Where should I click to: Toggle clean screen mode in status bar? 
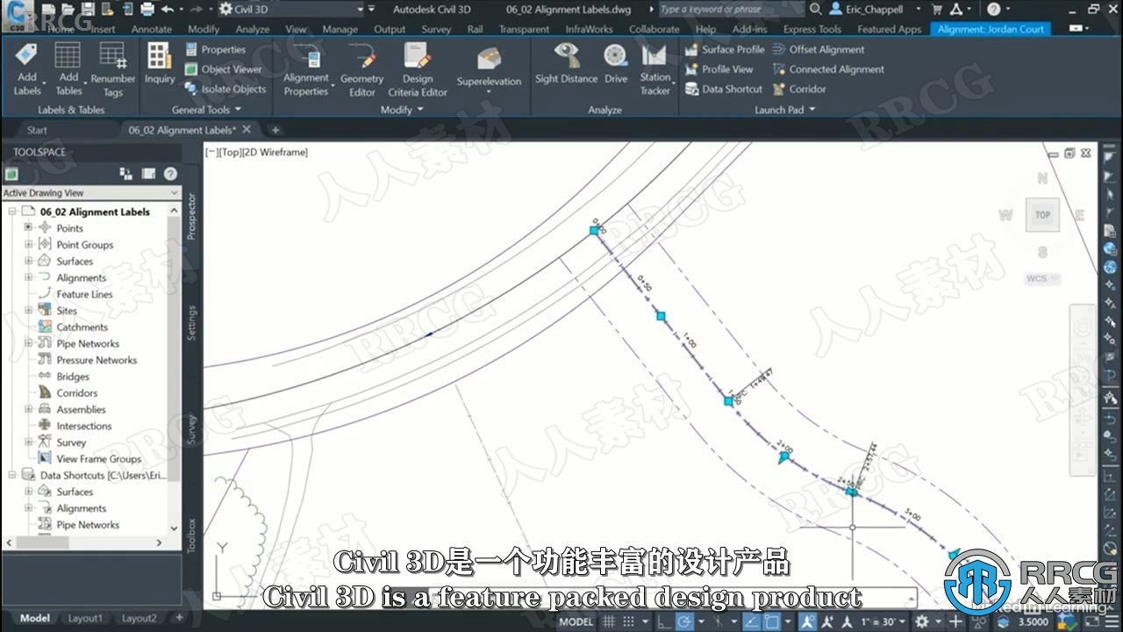1092,621
